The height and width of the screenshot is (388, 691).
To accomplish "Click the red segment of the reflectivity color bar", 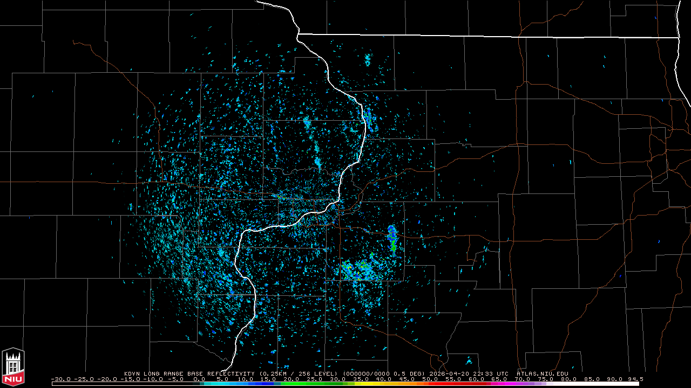I will (x=459, y=384).
